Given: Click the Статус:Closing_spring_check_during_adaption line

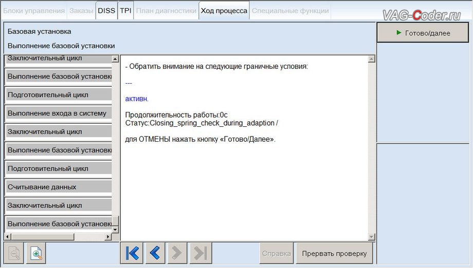Looking at the screenshot, I should [x=202, y=123].
